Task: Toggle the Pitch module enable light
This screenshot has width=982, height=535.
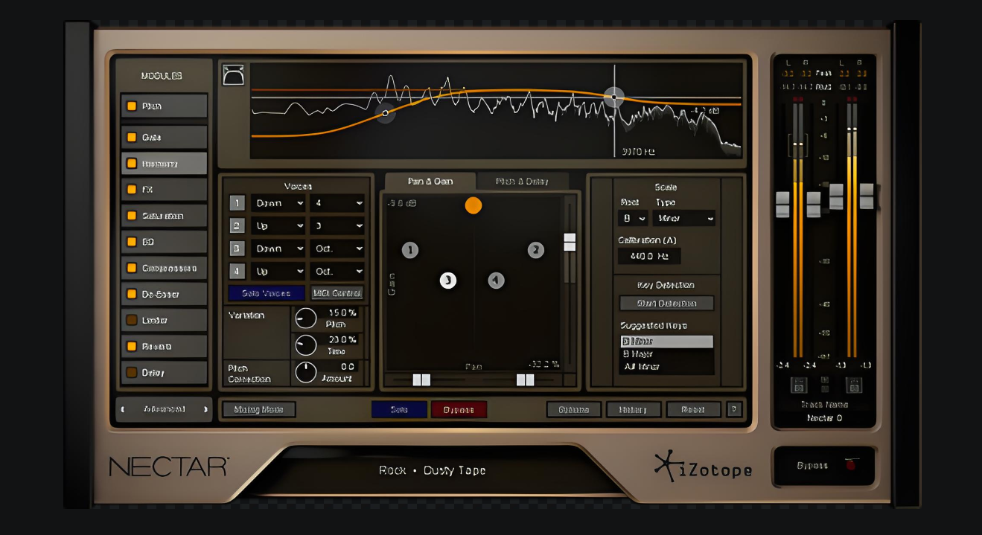Action: pyautogui.click(x=132, y=106)
